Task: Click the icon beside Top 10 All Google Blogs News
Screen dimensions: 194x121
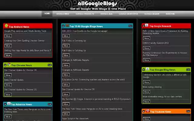Action: (67, 25)
